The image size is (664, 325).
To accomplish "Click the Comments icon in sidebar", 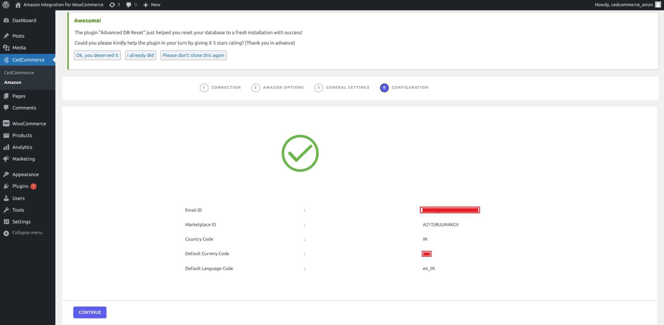I will (x=6, y=108).
